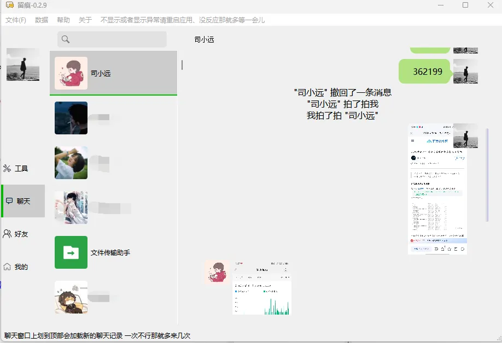Open the tall webpage screenshot image message
The height and width of the screenshot is (343, 502).
pos(437,188)
